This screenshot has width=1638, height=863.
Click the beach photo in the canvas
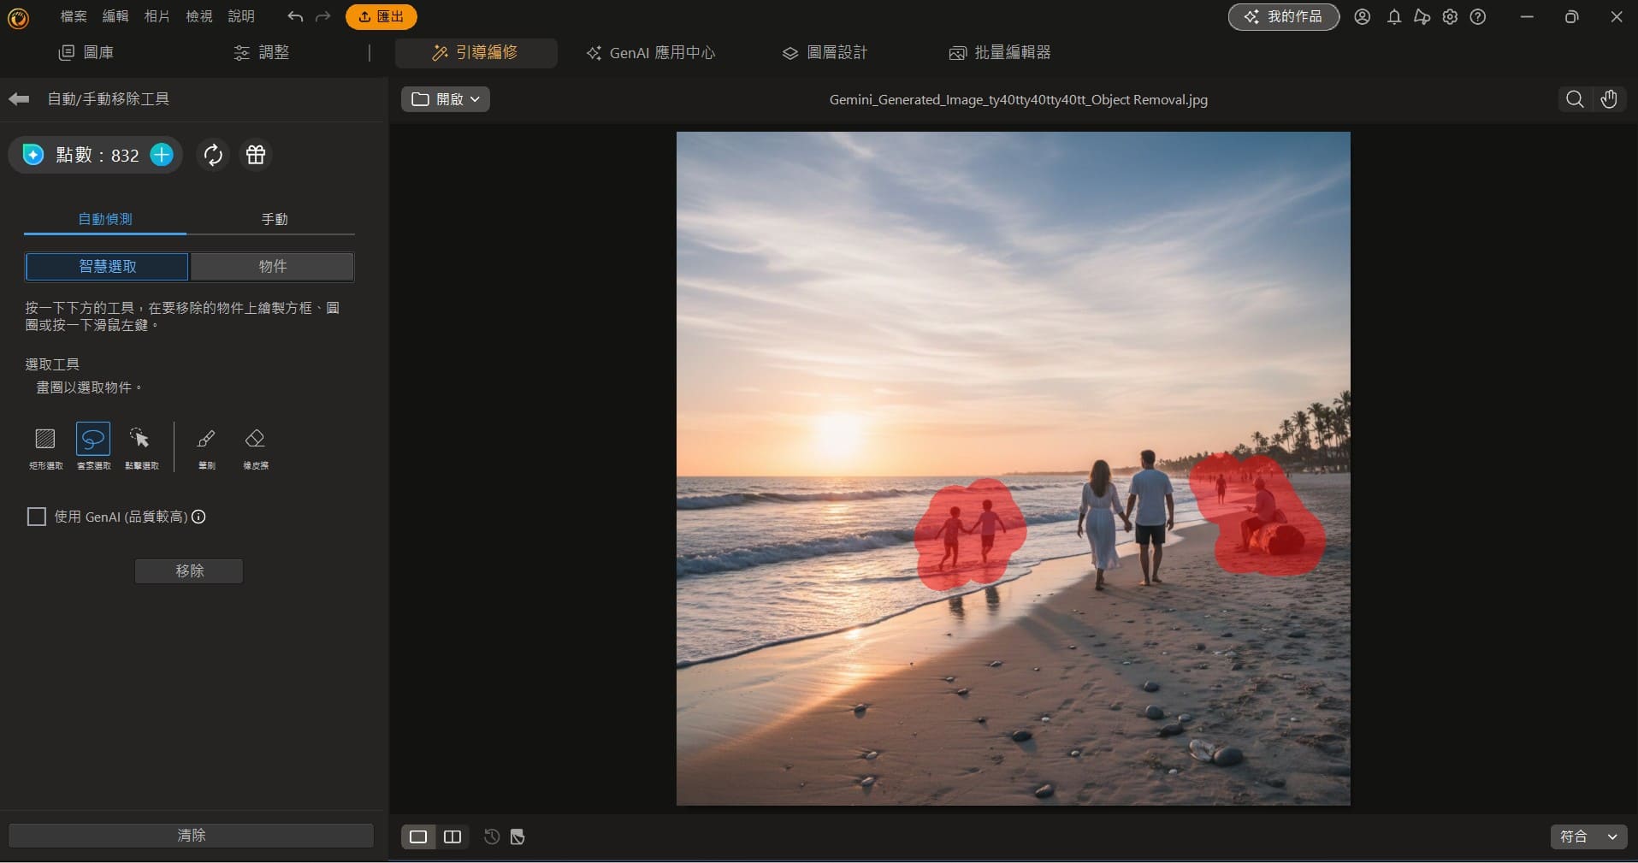pos(1013,468)
